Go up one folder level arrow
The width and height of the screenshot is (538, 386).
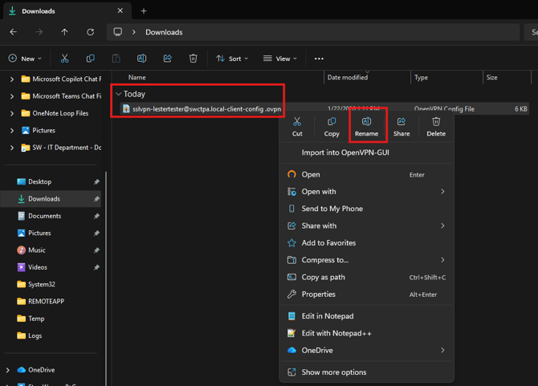pos(64,32)
